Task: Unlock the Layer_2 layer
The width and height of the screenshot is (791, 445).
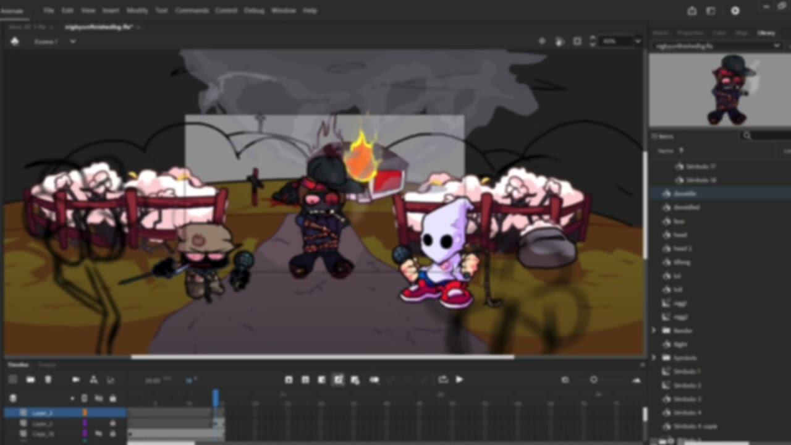Action: coord(112,423)
